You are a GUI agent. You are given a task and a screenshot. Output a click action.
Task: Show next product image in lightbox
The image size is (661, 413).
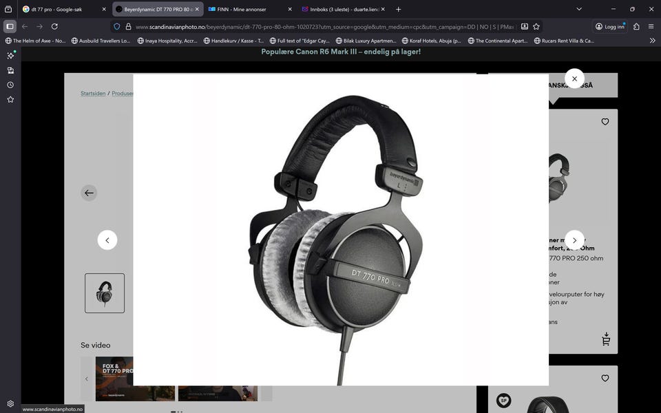pos(574,240)
